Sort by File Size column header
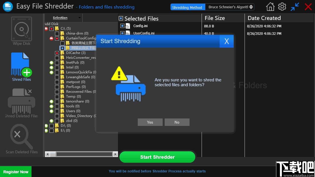Screen dimensions: 315x177 pyautogui.click(x=215, y=18)
